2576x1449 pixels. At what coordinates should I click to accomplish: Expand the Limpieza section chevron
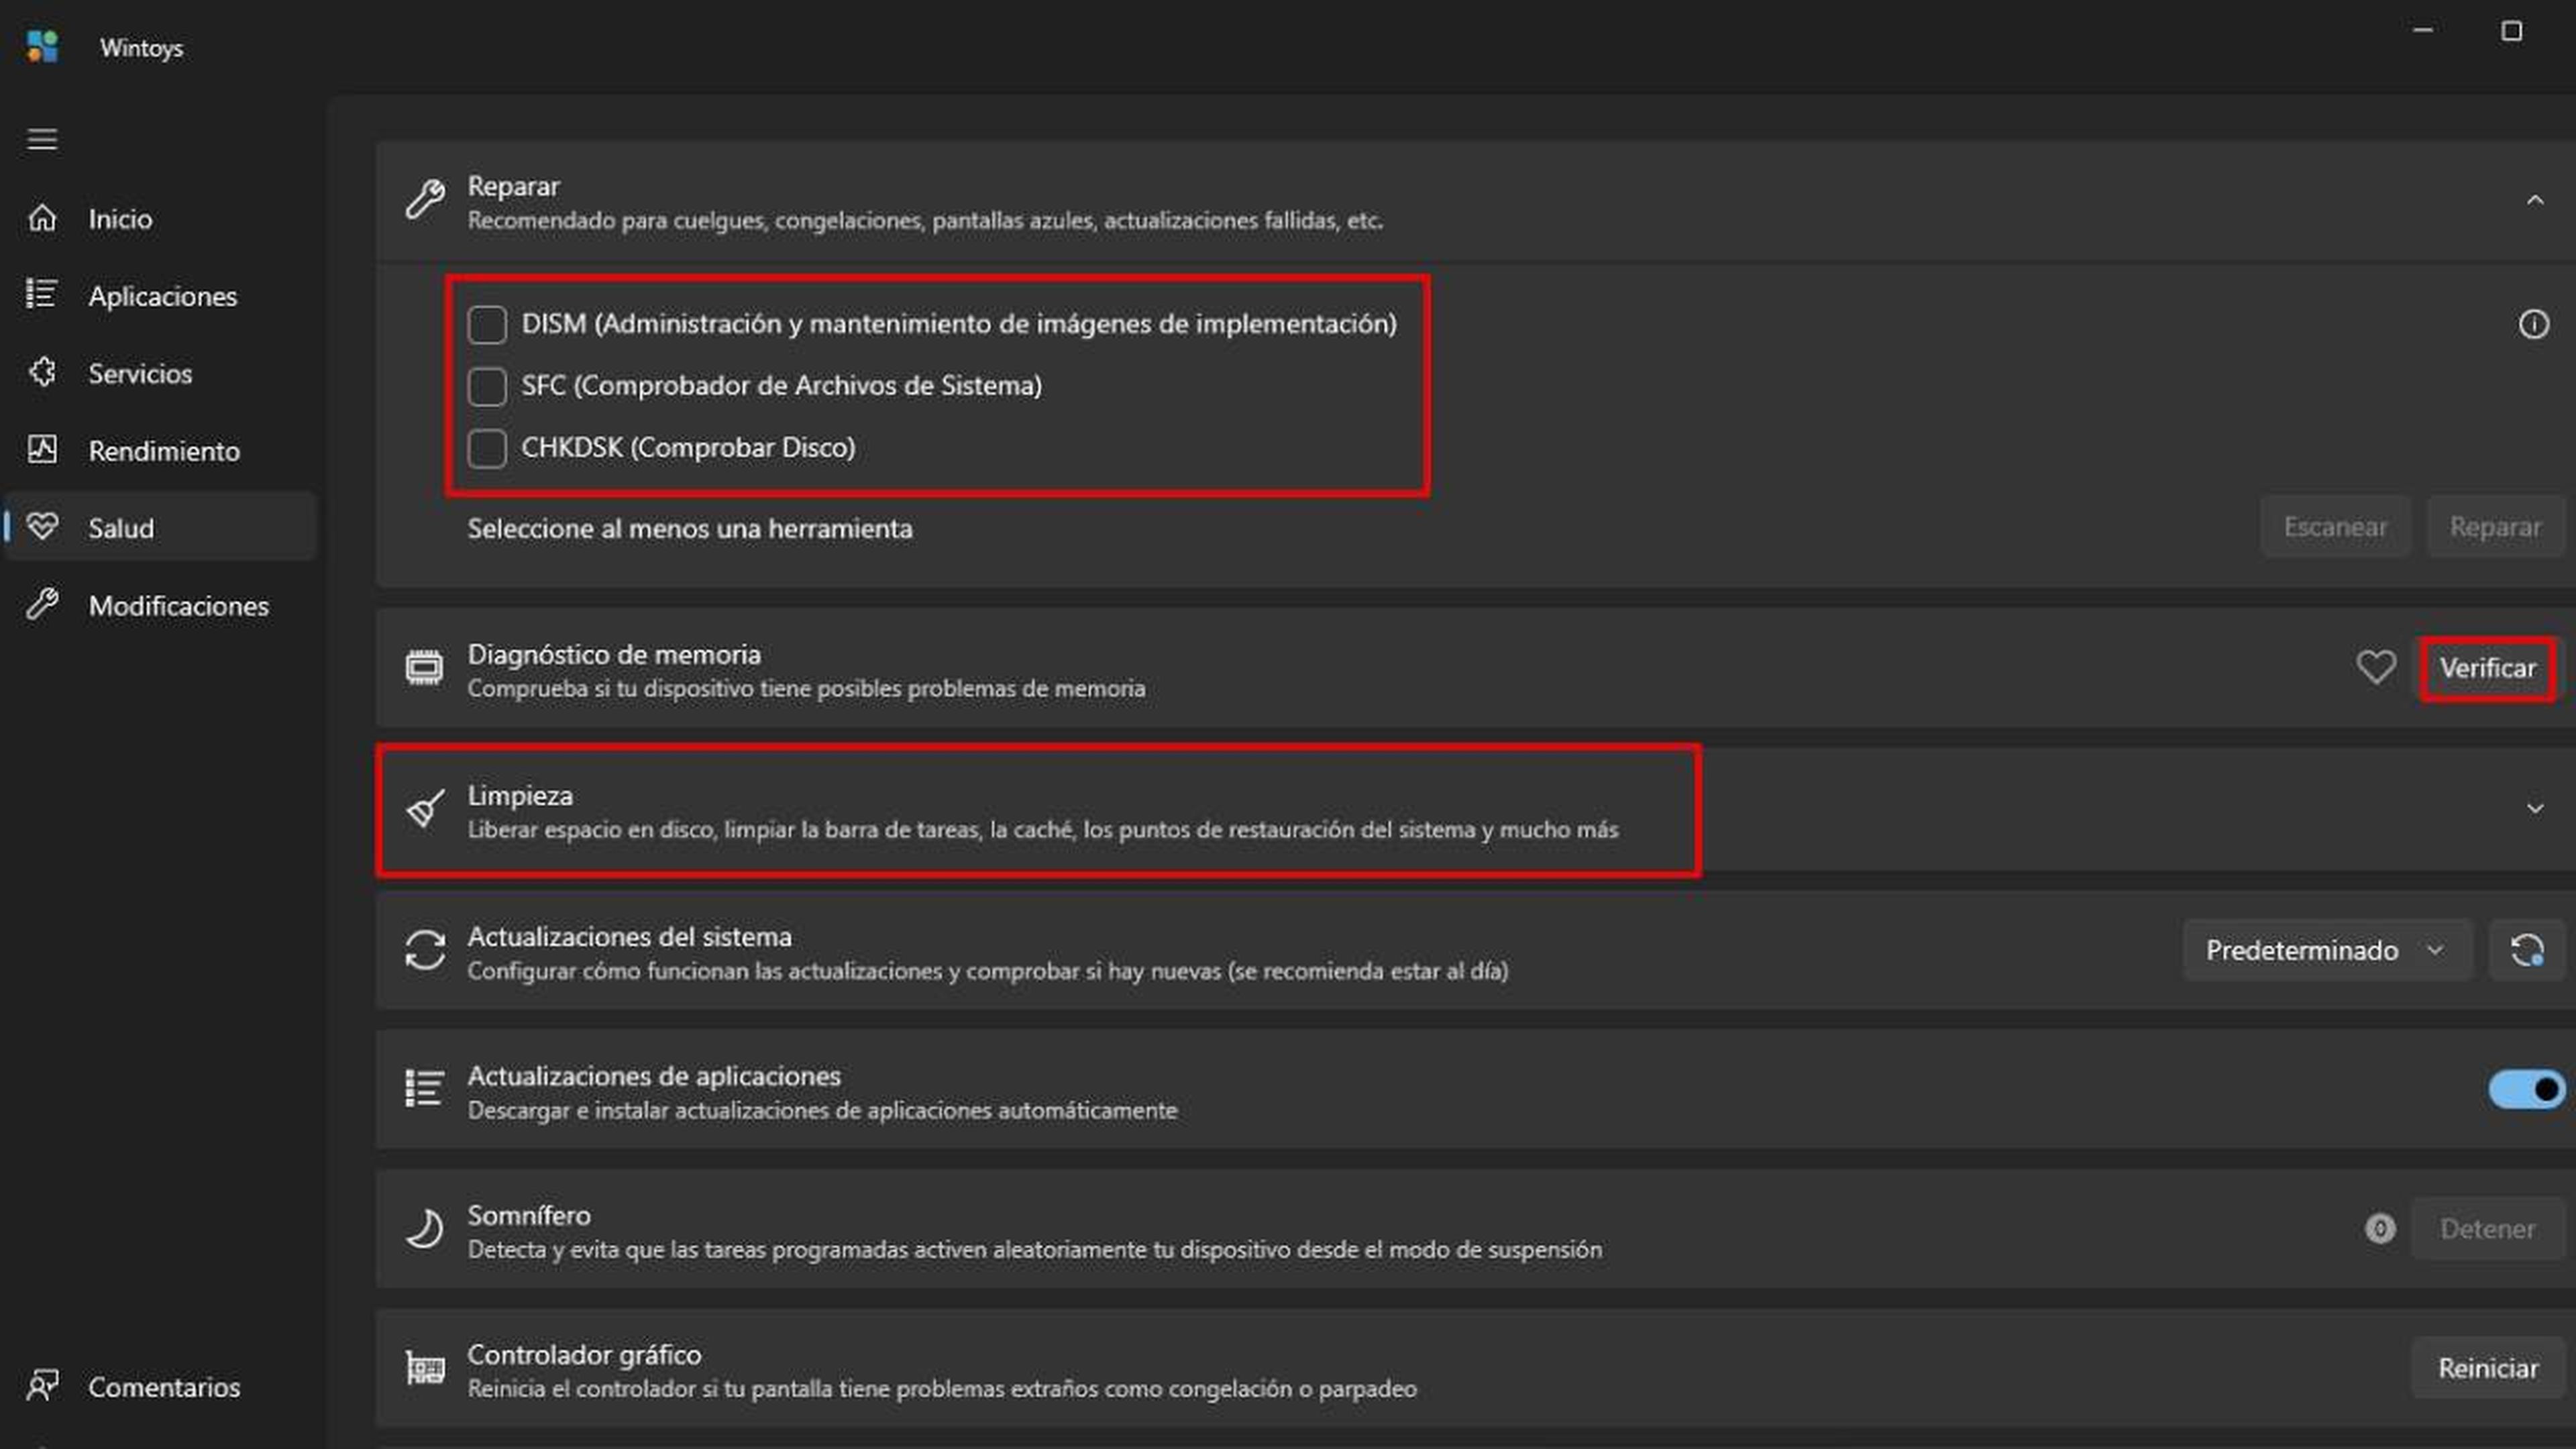click(2535, 809)
